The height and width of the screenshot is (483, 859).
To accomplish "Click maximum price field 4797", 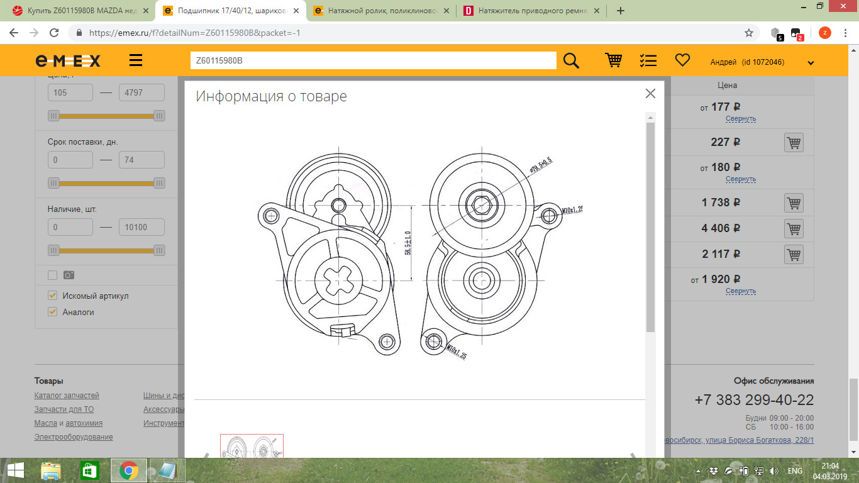I will pos(141,92).
